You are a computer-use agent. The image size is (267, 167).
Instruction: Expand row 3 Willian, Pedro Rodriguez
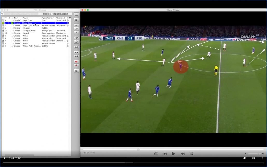click(3, 46)
